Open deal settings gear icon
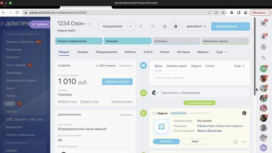 click(176, 26)
